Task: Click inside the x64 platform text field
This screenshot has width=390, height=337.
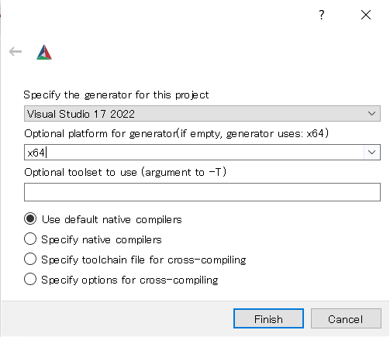Action: coord(194,153)
